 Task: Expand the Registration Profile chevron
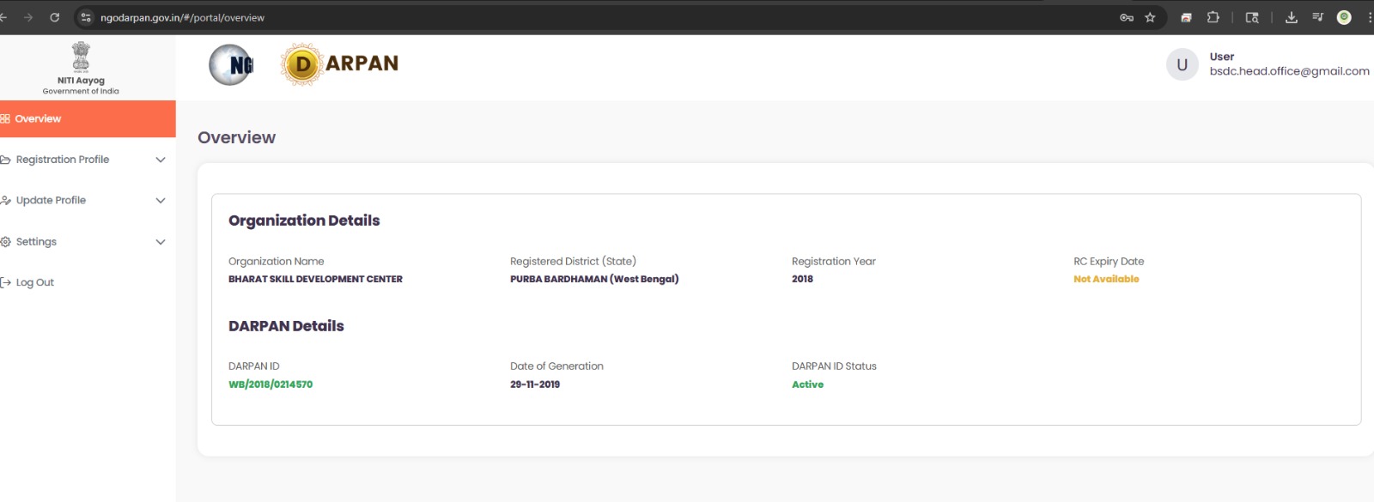pos(161,160)
